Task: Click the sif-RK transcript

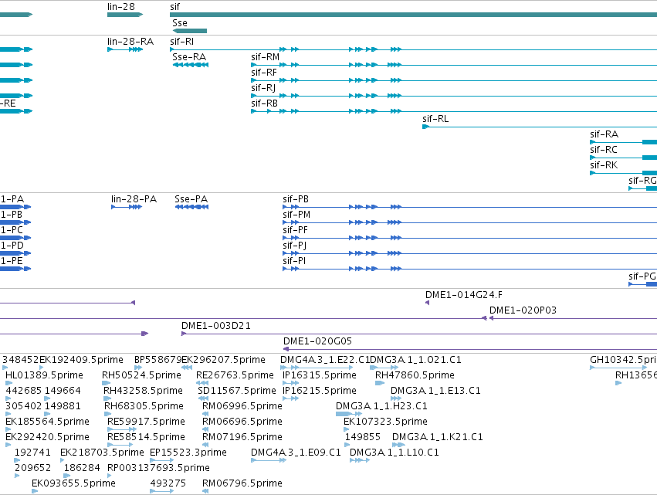Action: [x=624, y=173]
